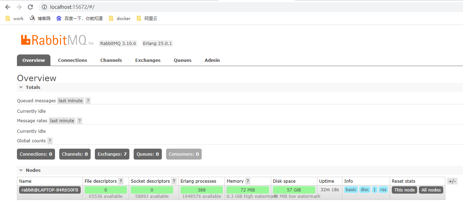This screenshot has width=463, height=201.
Task: Reload the page with refresh icon
Action: [x=30, y=7]
